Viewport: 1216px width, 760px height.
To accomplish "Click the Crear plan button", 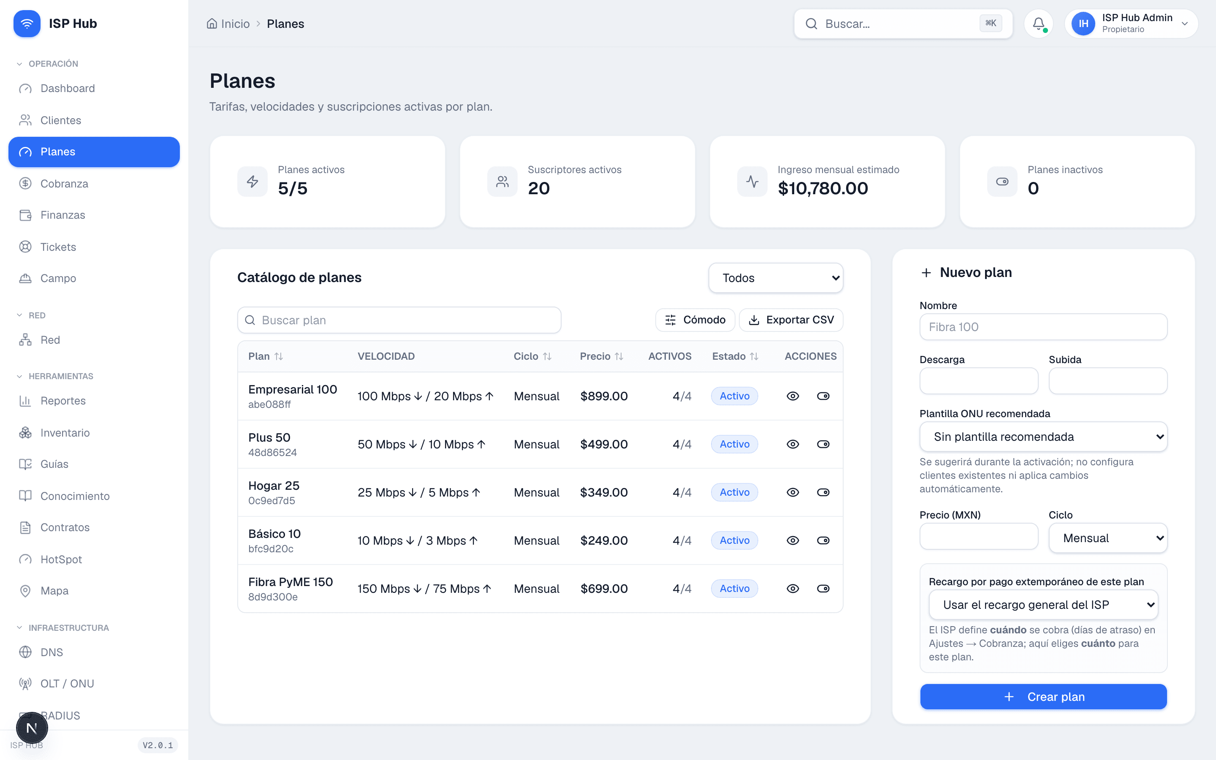I will 1043,697.
